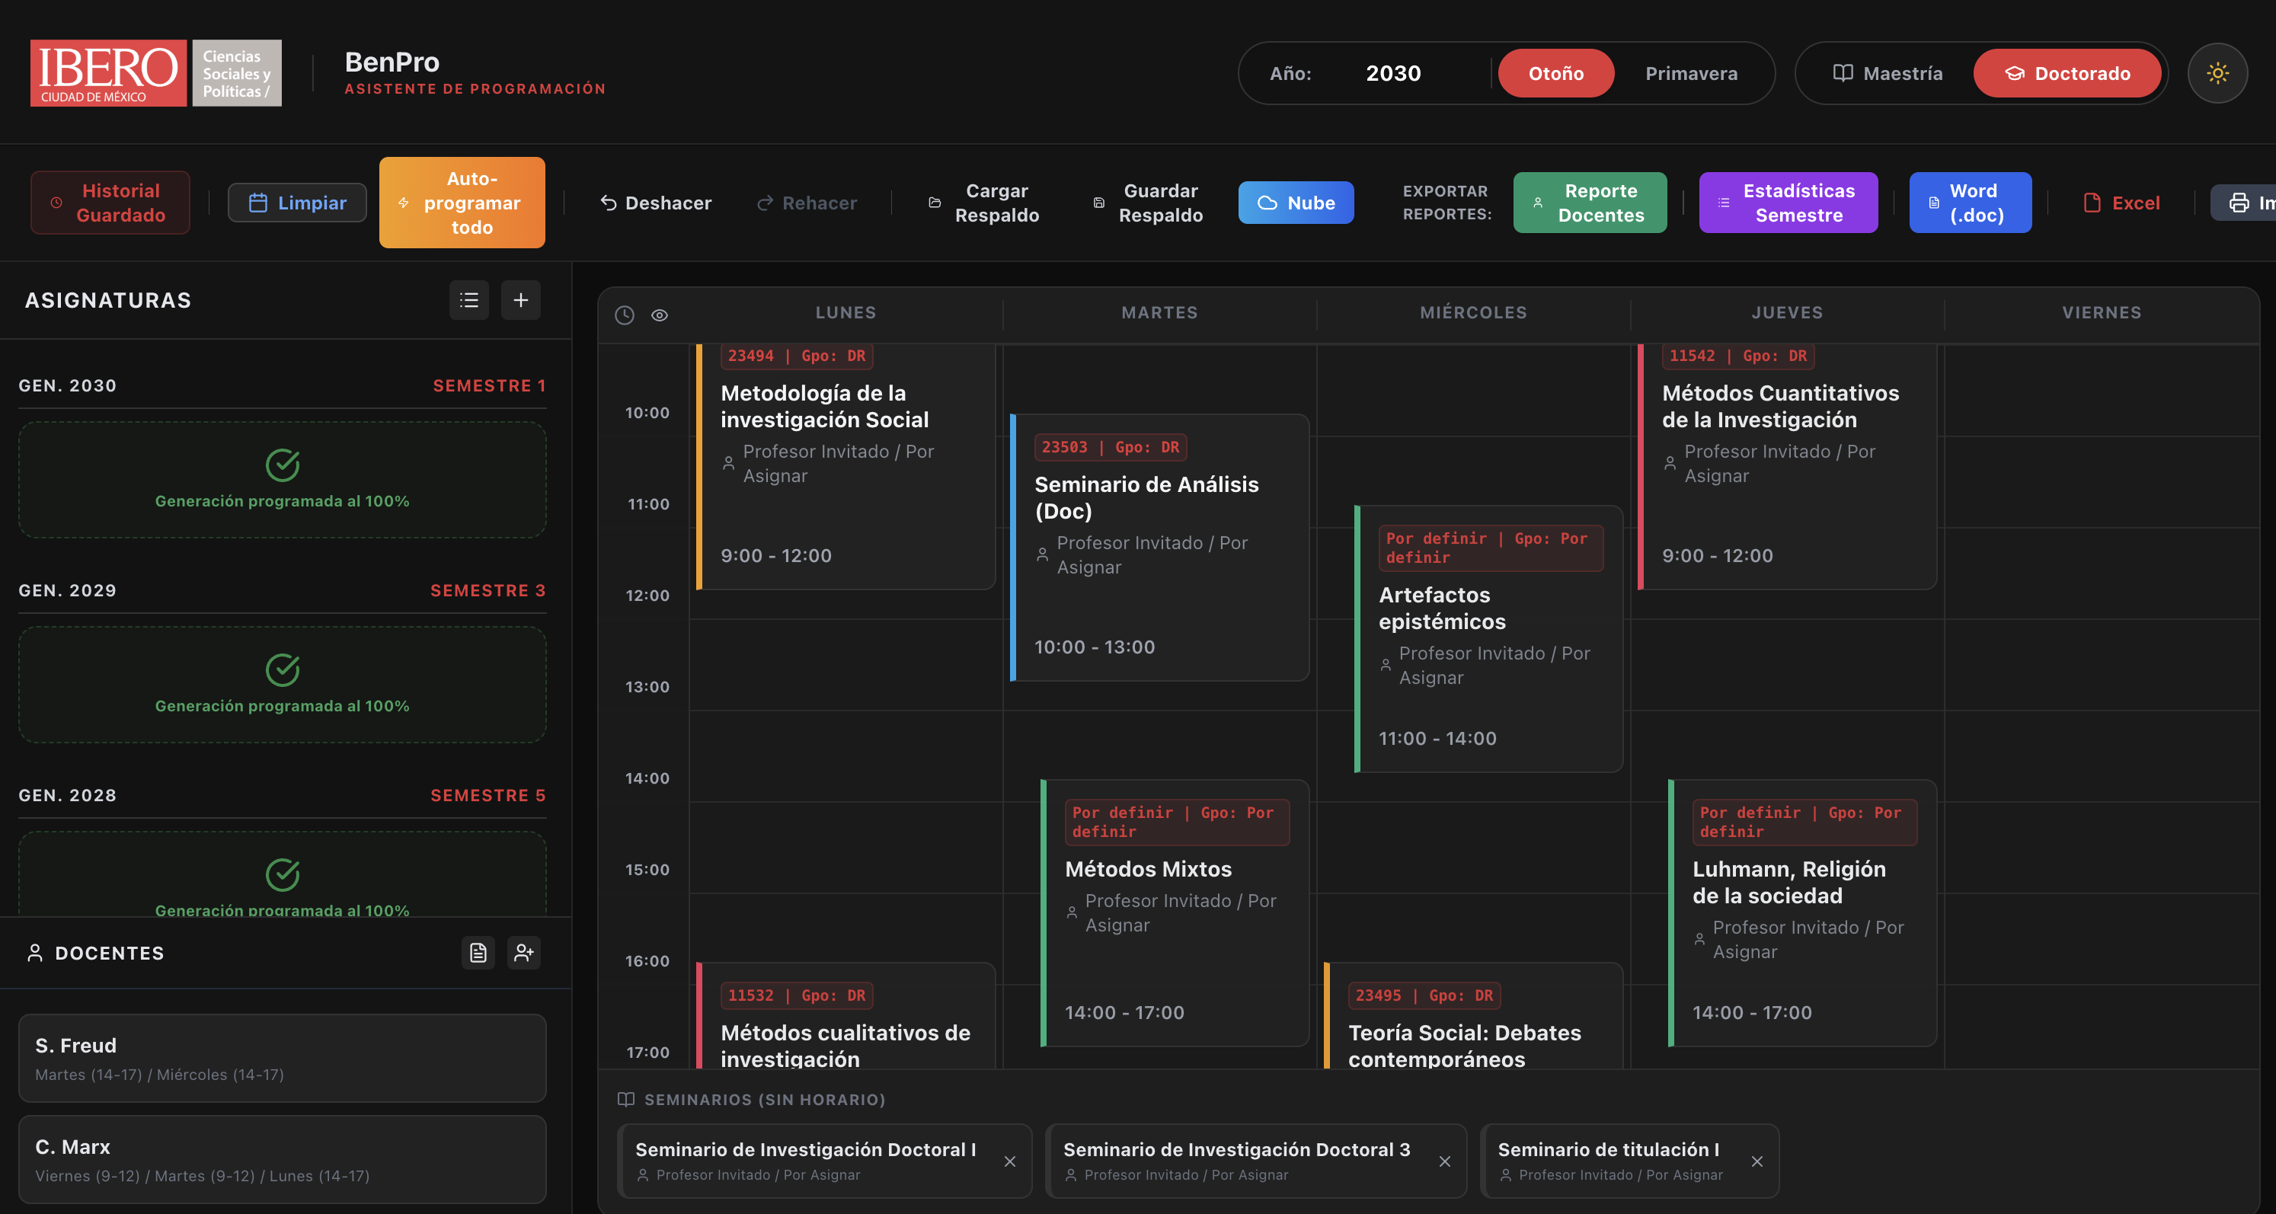The image size is (2276, 1214).
Task: Switch to Doctorado program
Action: point(2067,73)
